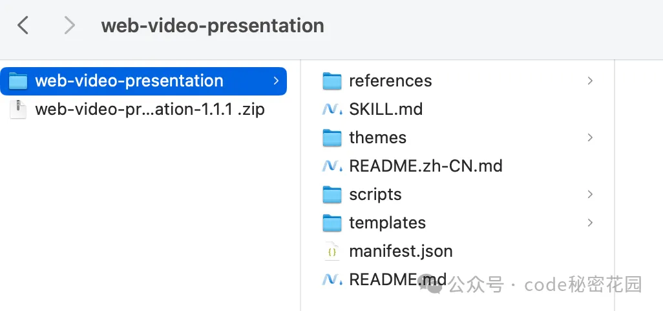The height and width of the screenshot is (311, 663).
Task: Expand the scripts folder chevron
Action: coord(590,194)
